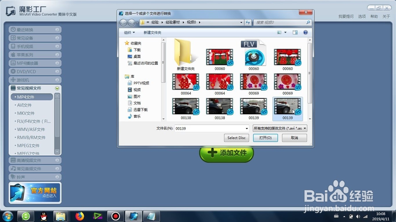Click the 取消 button
The height and width of the screenshot is (222, 396).
point(295,138)
